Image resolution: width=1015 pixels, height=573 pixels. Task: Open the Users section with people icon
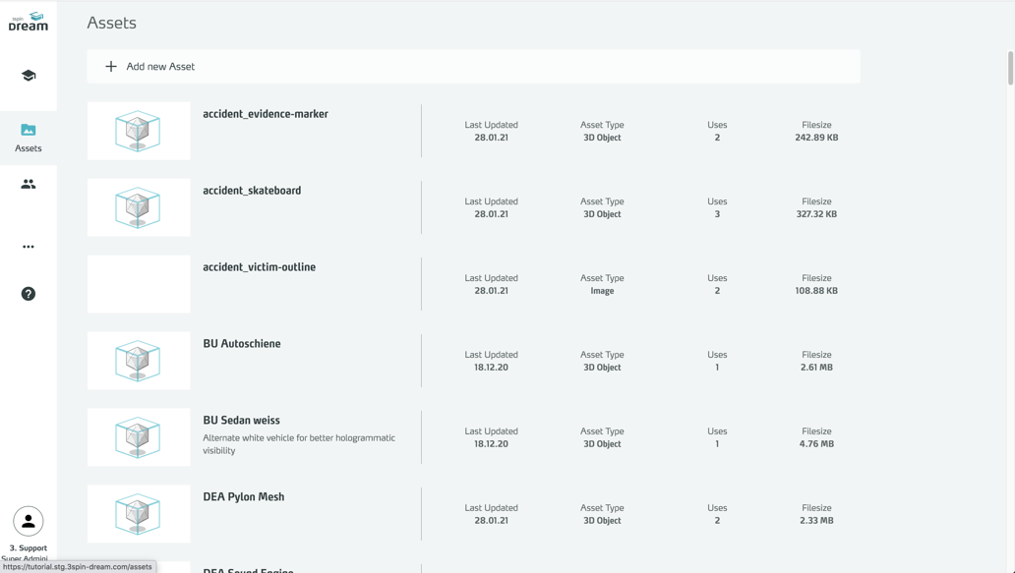coord(29,184)
